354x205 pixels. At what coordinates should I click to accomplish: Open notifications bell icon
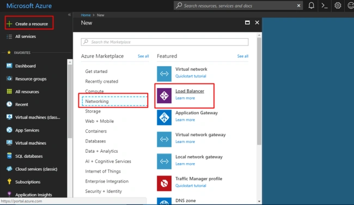click(x=312, y=5)
